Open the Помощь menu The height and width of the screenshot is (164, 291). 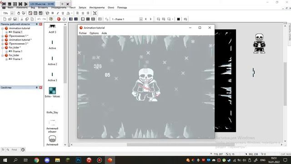[x=122, y=8]
